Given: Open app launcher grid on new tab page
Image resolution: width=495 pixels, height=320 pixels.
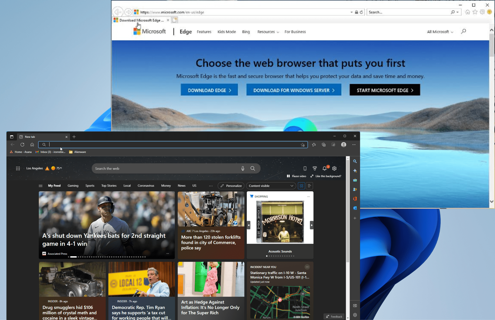Looking at the screenshot, I should click(x=18, y=168).
